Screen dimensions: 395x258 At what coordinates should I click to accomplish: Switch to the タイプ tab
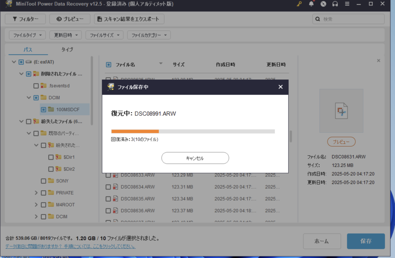(67, 49)
